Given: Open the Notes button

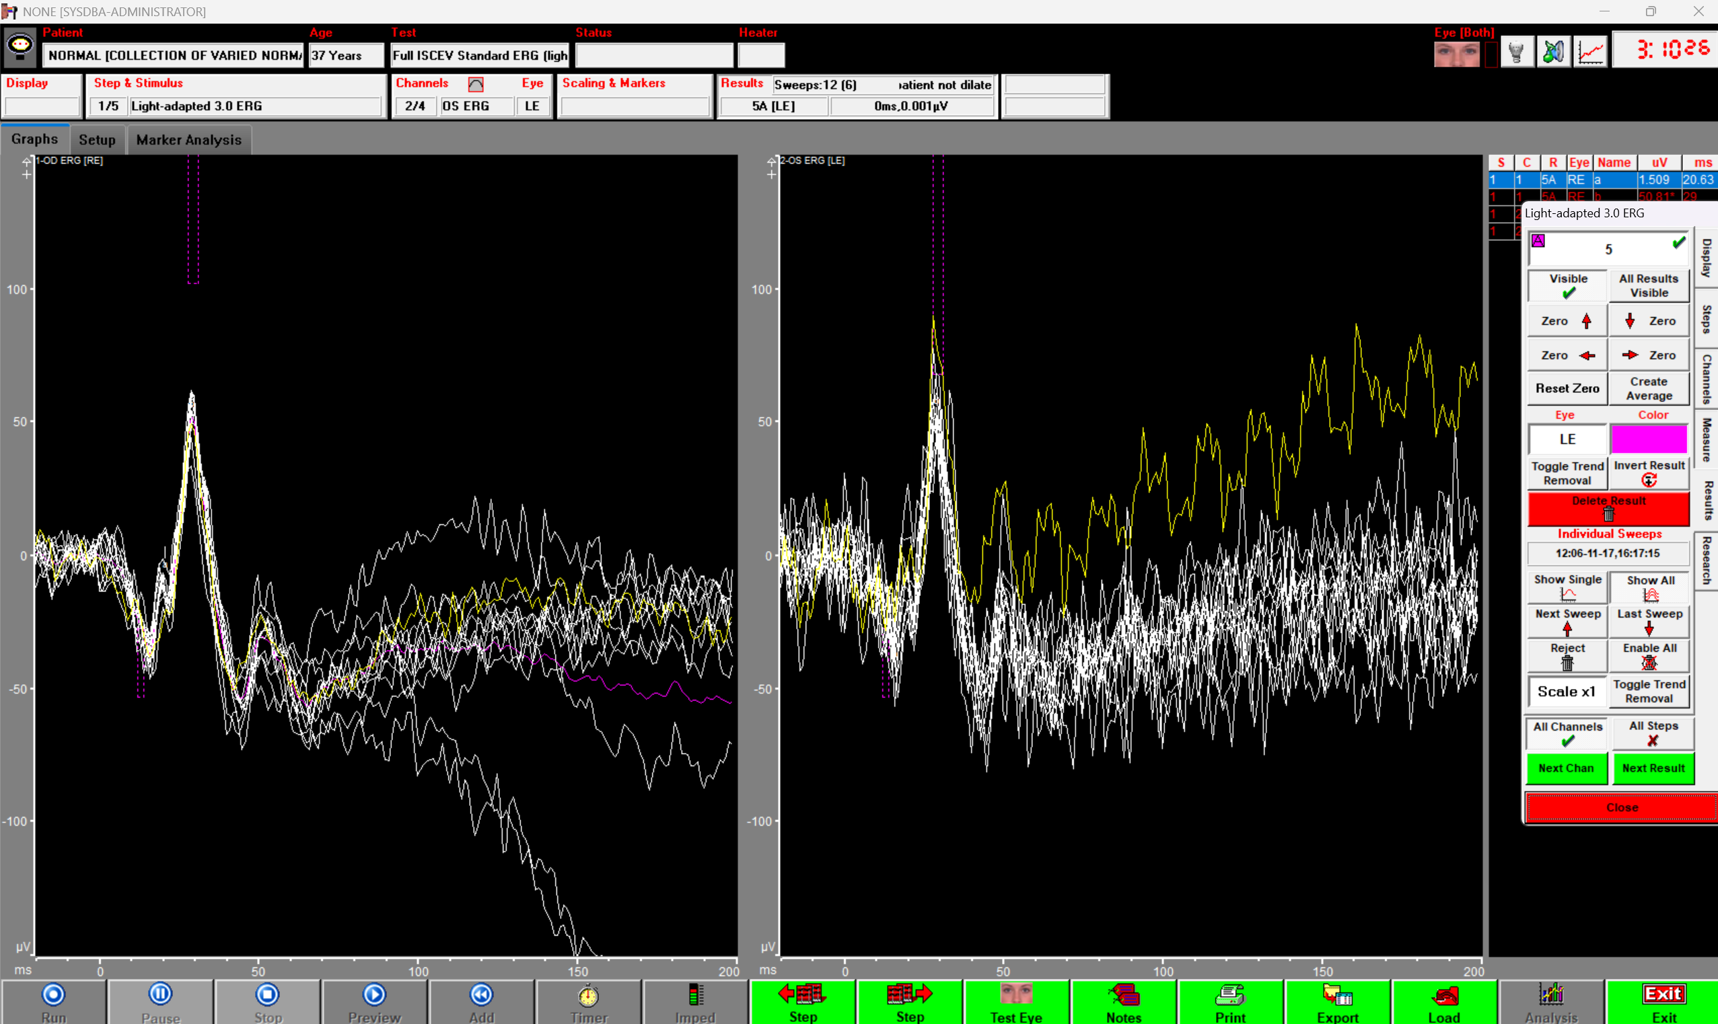Looking at the screenshot, I should pyautogui.click(x=1123, y=1001).
